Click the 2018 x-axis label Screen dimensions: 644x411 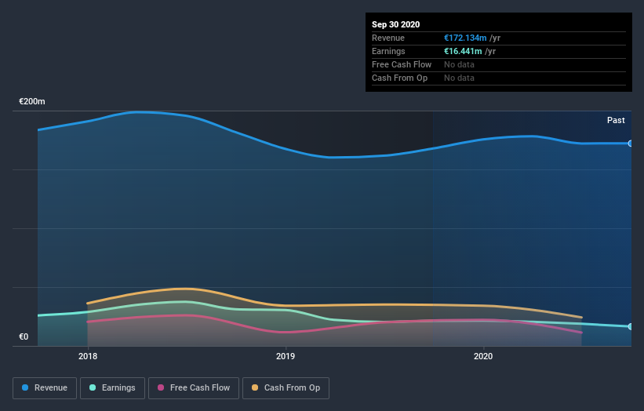[x=88, y=356]
